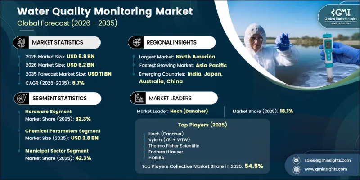The image size is (360, 180).
Task: Click the Municipal Sector Segment heading
Action: (57, 151)
